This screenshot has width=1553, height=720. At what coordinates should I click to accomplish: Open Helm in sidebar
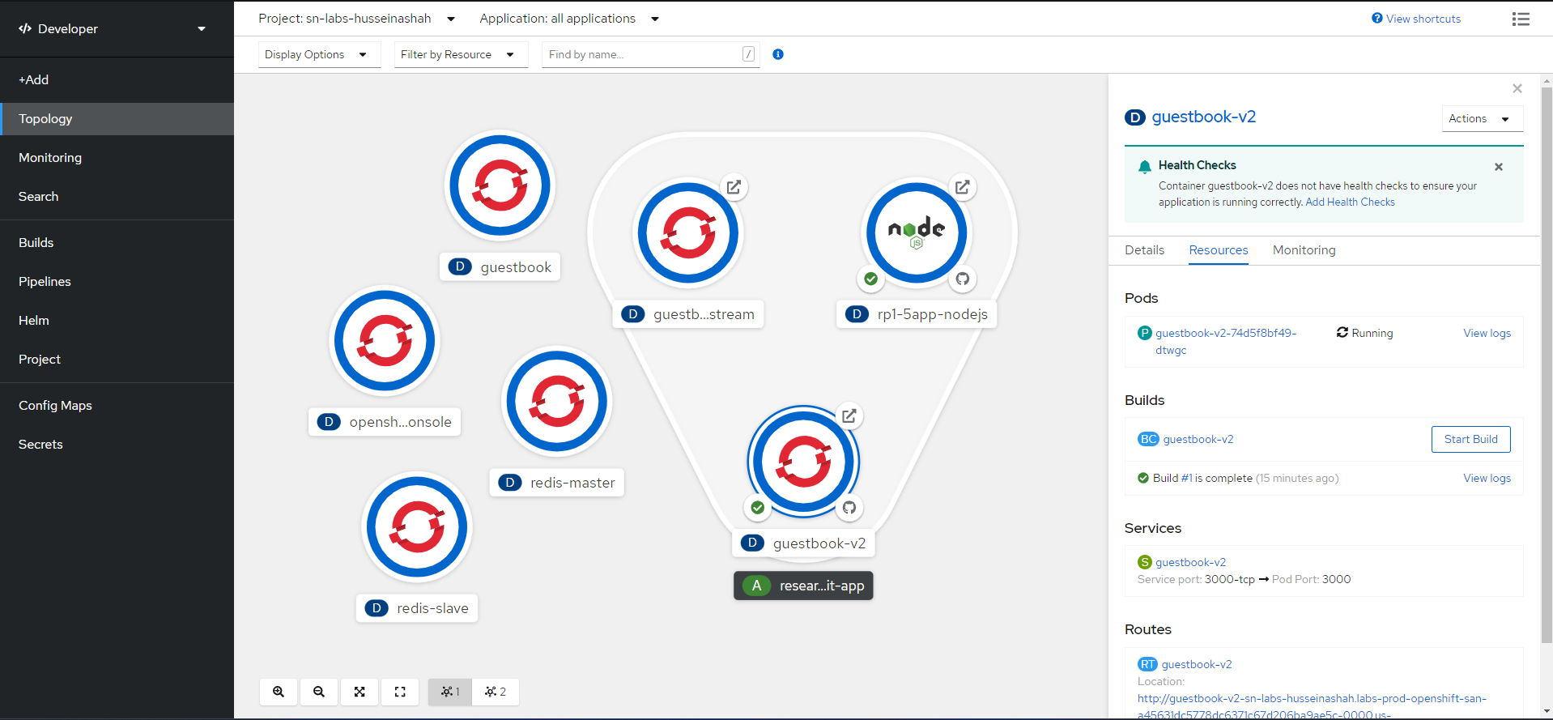coord(117,320)
